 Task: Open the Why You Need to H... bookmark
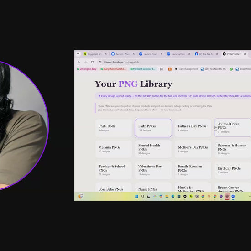click(x=214, y=69)
